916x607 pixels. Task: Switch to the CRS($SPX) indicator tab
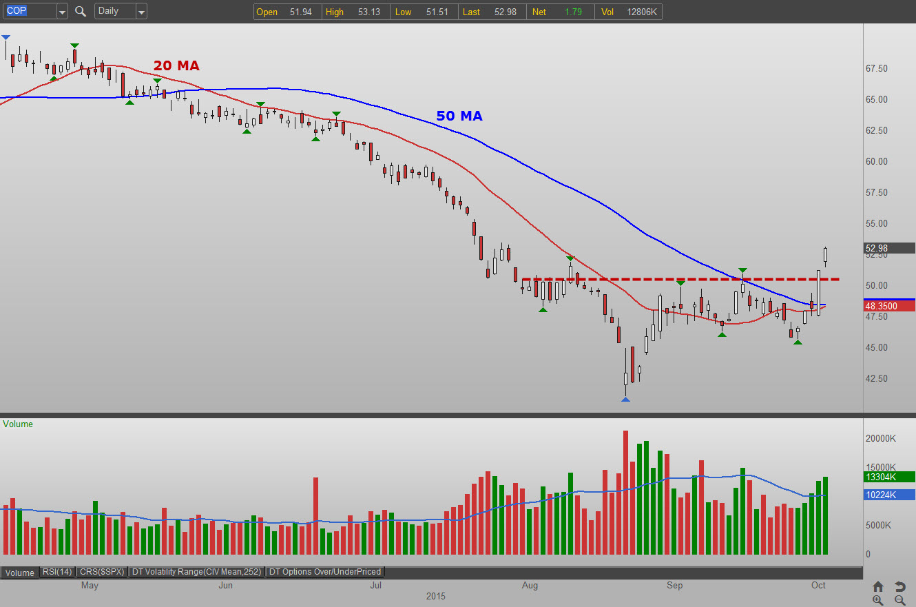click(x=102, y=572)
